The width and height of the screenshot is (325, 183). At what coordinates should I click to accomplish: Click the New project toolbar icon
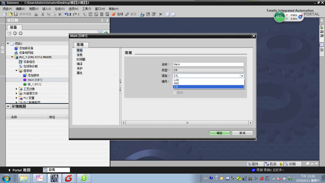[5, 14]
